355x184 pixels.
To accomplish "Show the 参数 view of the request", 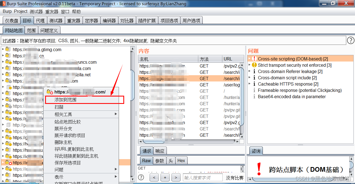I will 159,161.
